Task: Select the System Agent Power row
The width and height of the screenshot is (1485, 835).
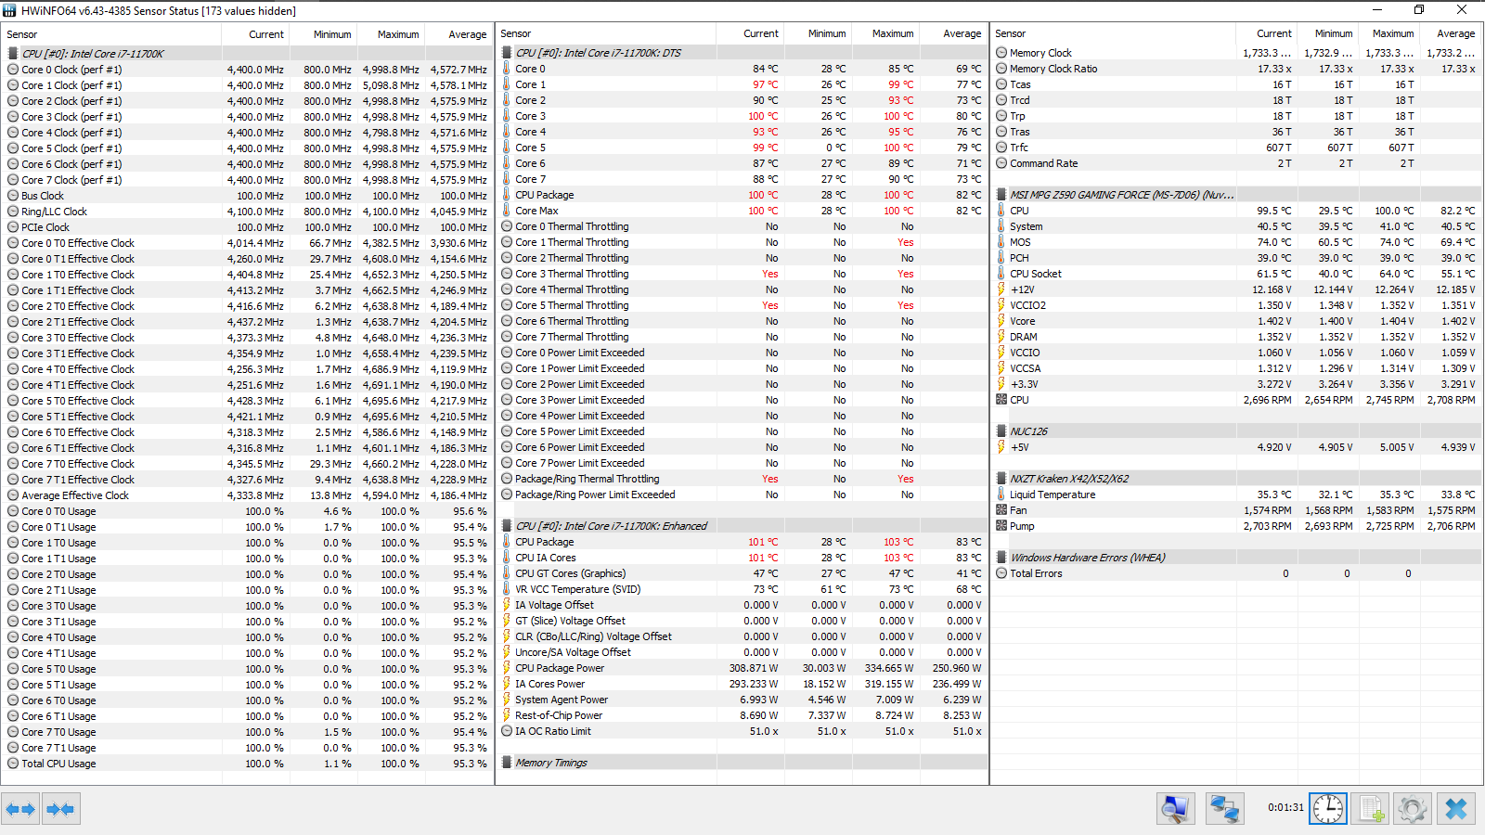Action: (x=742, y=700)
